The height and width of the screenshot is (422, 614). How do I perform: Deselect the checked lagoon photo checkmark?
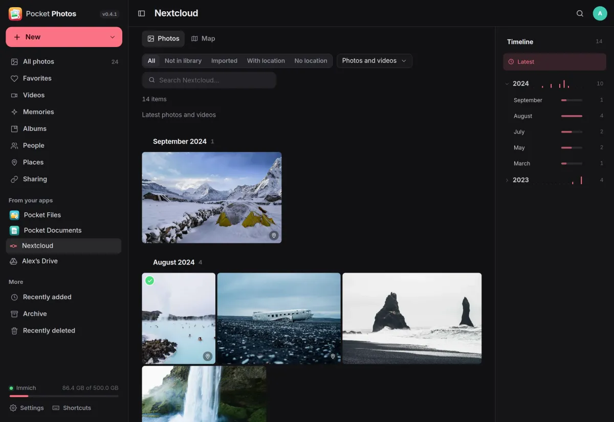click(149, 280)
